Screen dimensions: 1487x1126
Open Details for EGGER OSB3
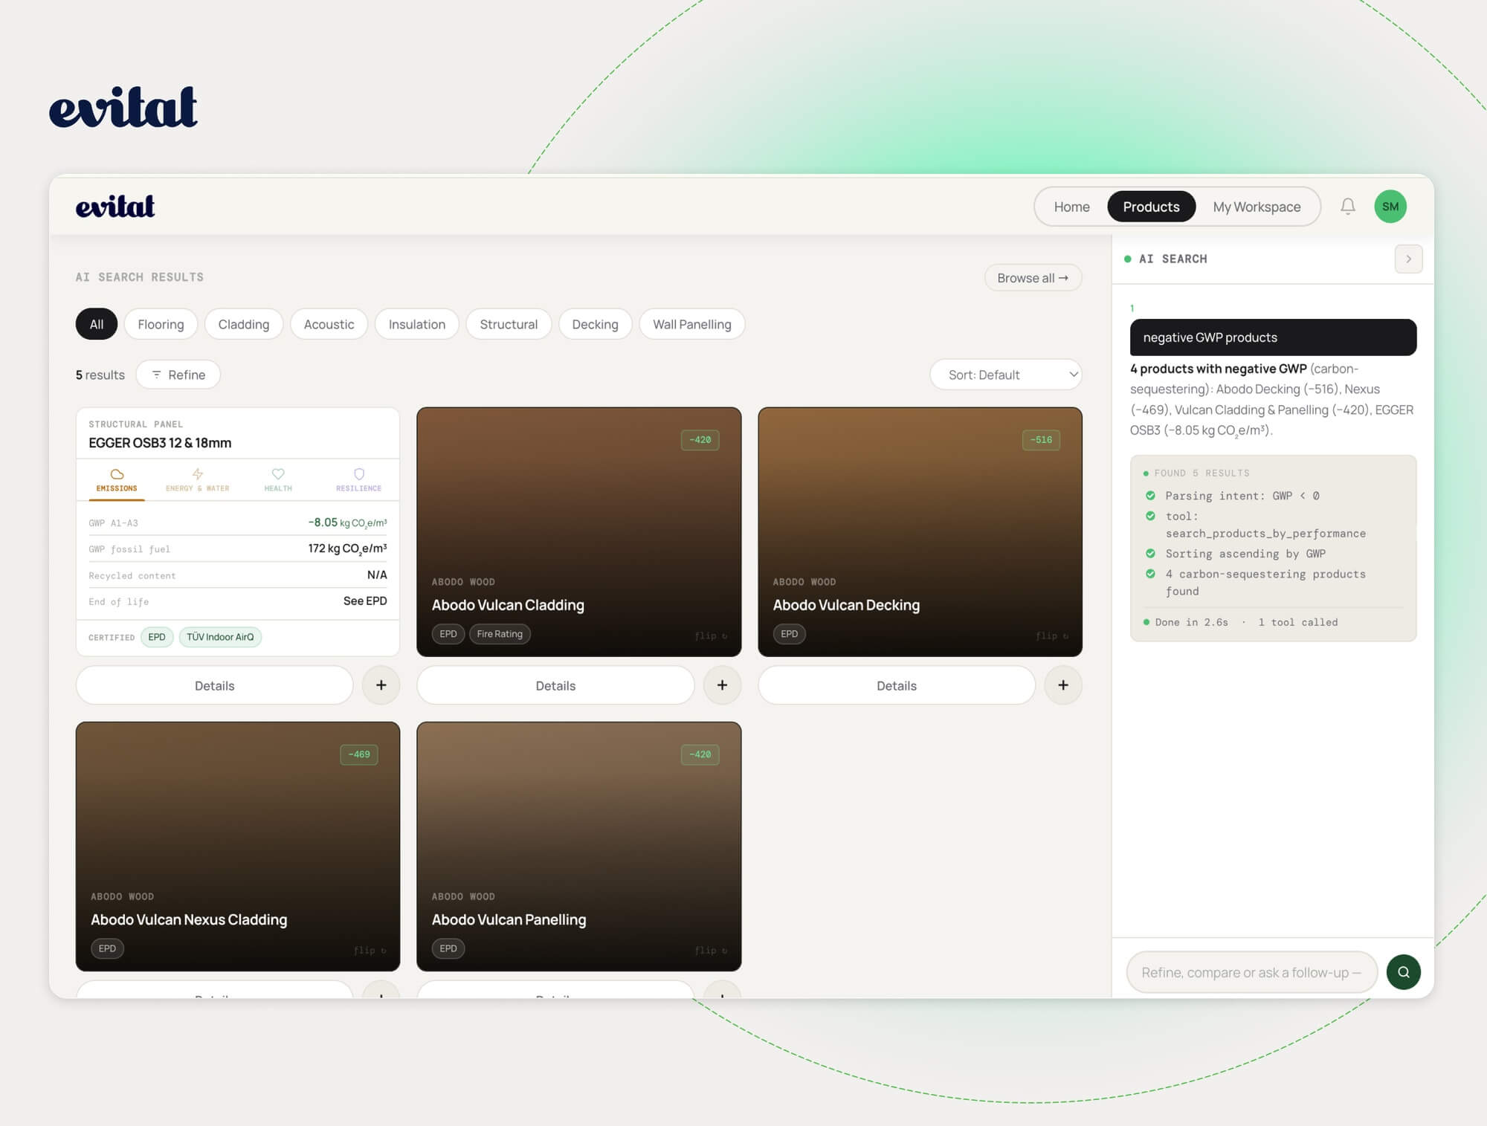[214, 685]
